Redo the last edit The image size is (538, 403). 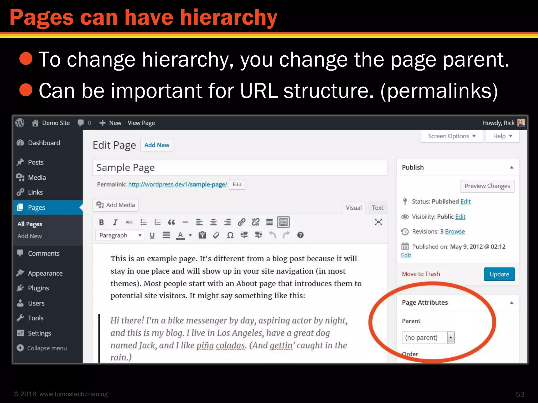286,235
